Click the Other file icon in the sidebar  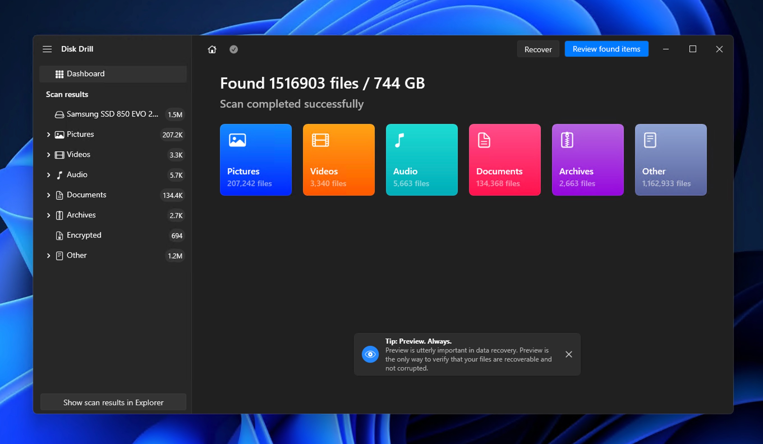coord(59,256)
